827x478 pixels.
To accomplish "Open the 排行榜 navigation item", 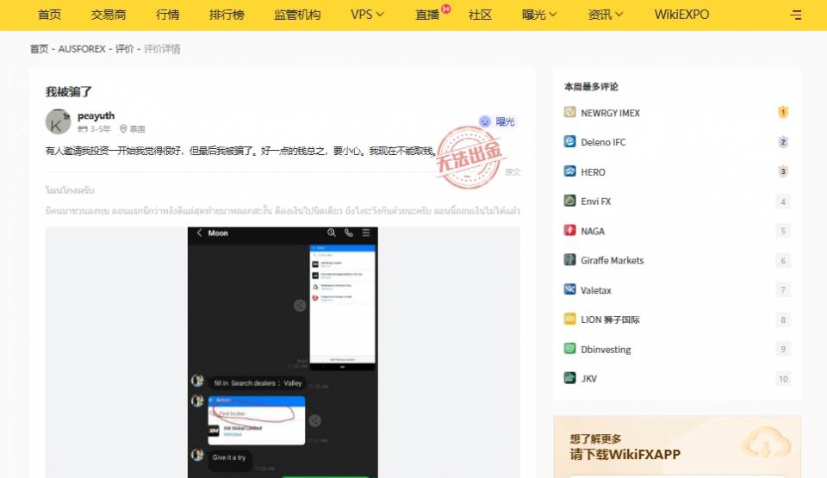I will coord(227,15).
